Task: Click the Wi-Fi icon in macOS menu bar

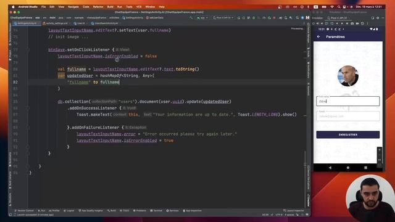Action: coord(332,7)
